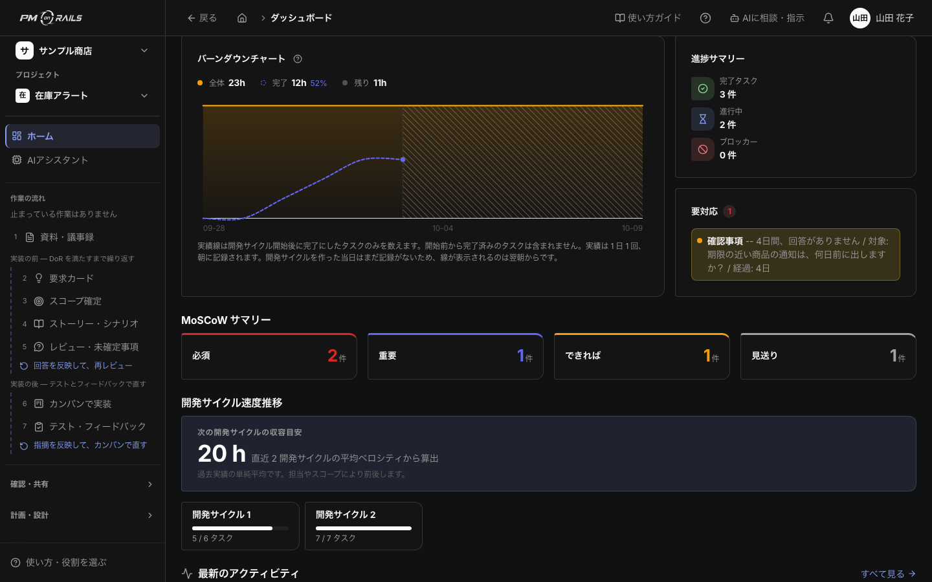The width and height of the screenshot is (932, 582).
Task: Click the カンバンで実装 board icon
Action: [39, 404]
